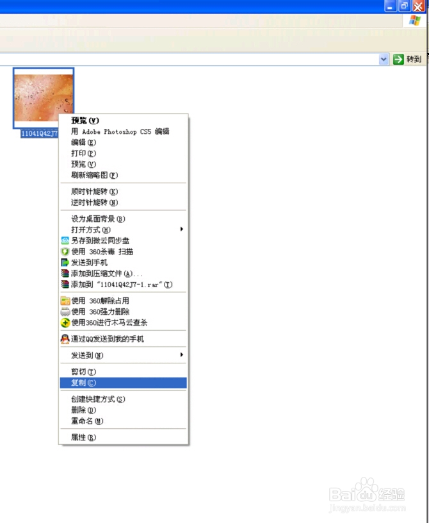Click the WinRAR icon beside 11041Q42J7-1.rar

65,285
